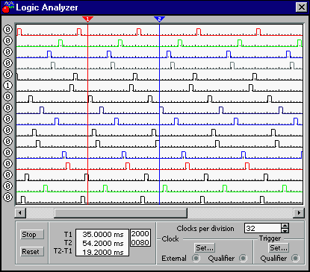Click the Reset button
Screen dimensions: 310x272
tap(32, 252)
